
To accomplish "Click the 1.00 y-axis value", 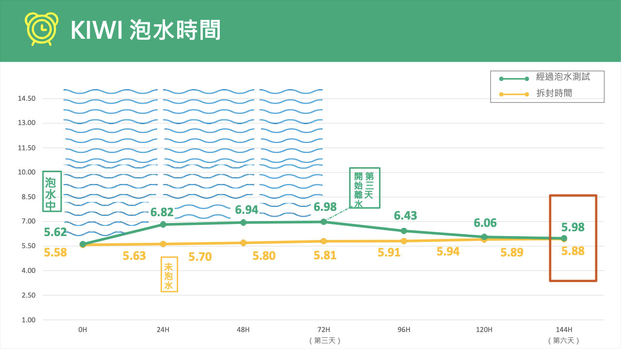I will tap(28, 320).
